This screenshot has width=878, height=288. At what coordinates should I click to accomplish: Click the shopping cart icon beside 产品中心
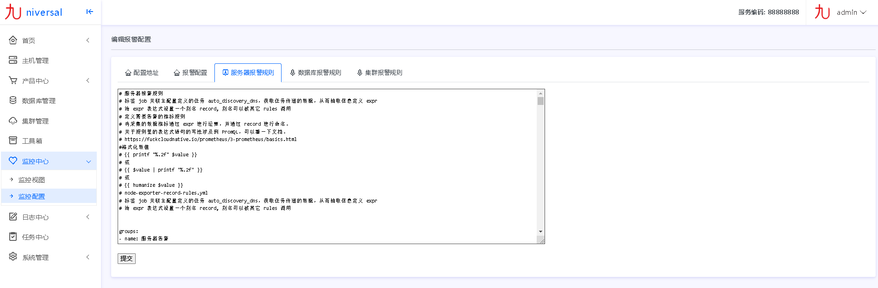[x=13, y=80]
